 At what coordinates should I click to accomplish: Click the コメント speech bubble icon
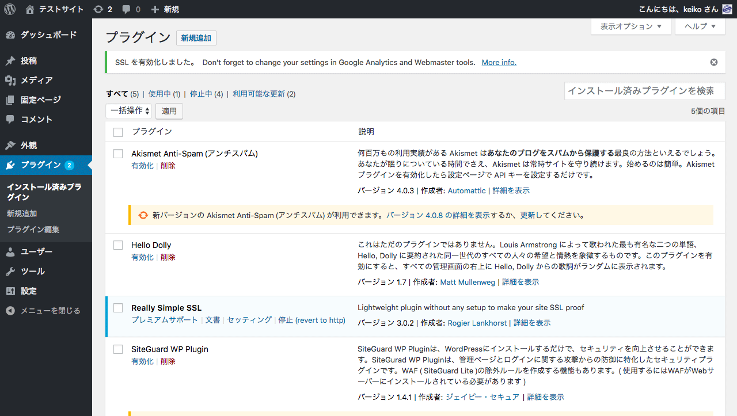[x=10, y=119]
